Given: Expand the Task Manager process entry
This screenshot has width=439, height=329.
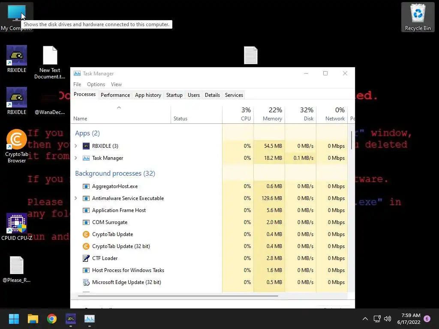Looking at the screenshot, I should [76, 158].
